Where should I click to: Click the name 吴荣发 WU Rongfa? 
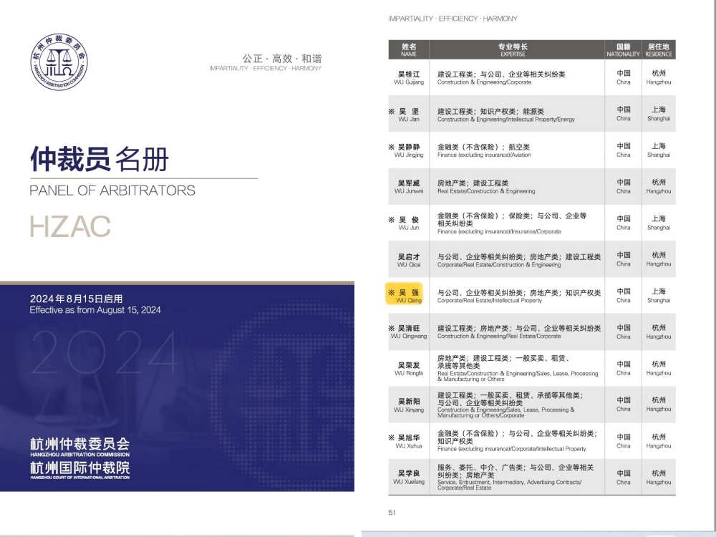click(409, 369)
